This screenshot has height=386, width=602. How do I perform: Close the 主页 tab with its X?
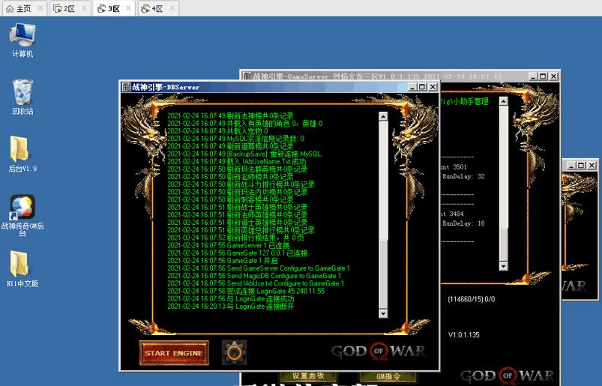[40, 8]
